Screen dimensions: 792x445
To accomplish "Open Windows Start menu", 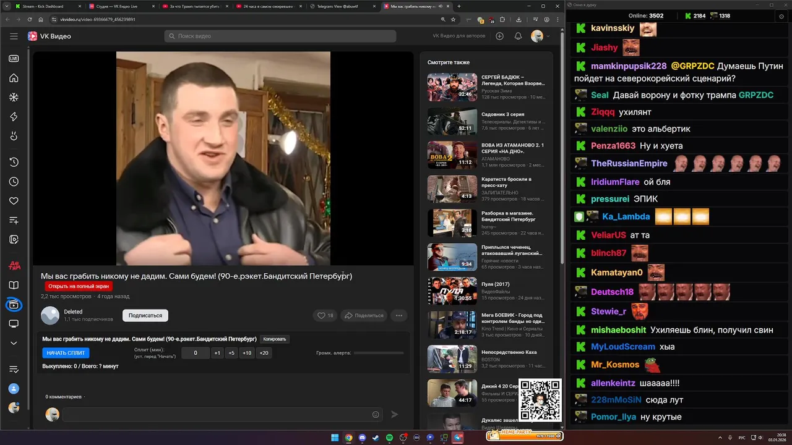I will coord(335,438).
